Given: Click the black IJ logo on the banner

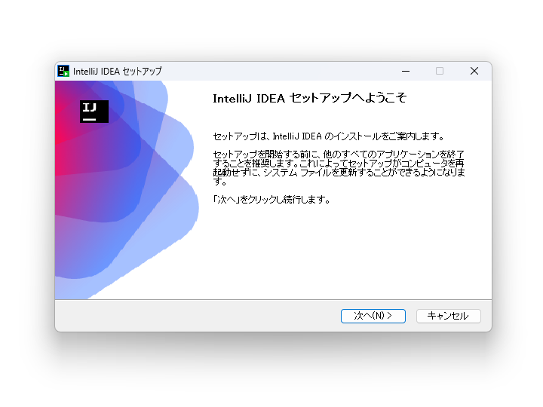Looking at the screenshot, I should [x=94, y=112].
